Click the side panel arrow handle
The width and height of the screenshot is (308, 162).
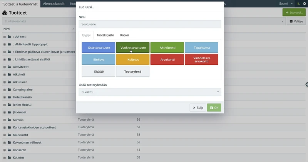click(306, 84)
